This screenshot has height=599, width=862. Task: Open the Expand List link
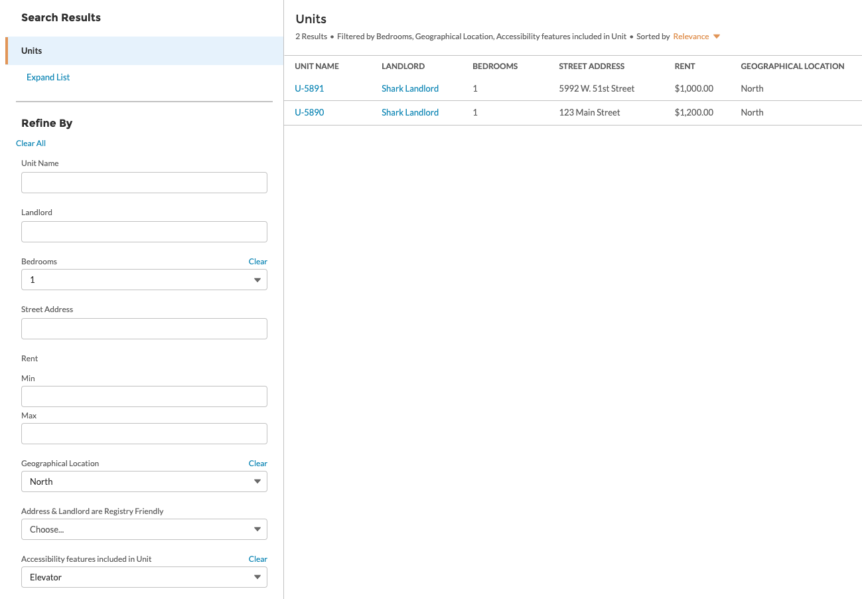pyautogui.click(x=48, y=77)
